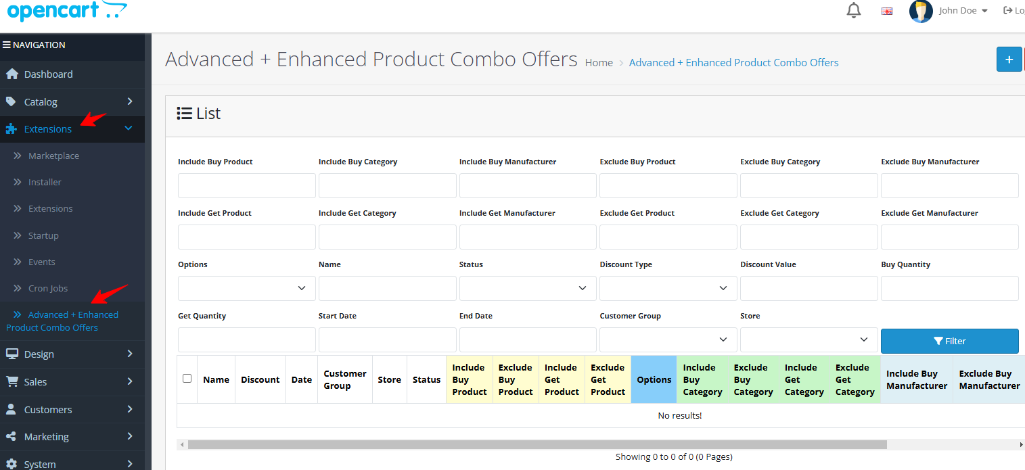Click the Combo Offers breadcrumb link
Viewport: 1025px width, 470px height.
click(x=734, y=62)
